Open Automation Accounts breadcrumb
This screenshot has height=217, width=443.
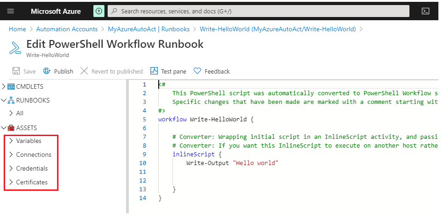(67, 29)
